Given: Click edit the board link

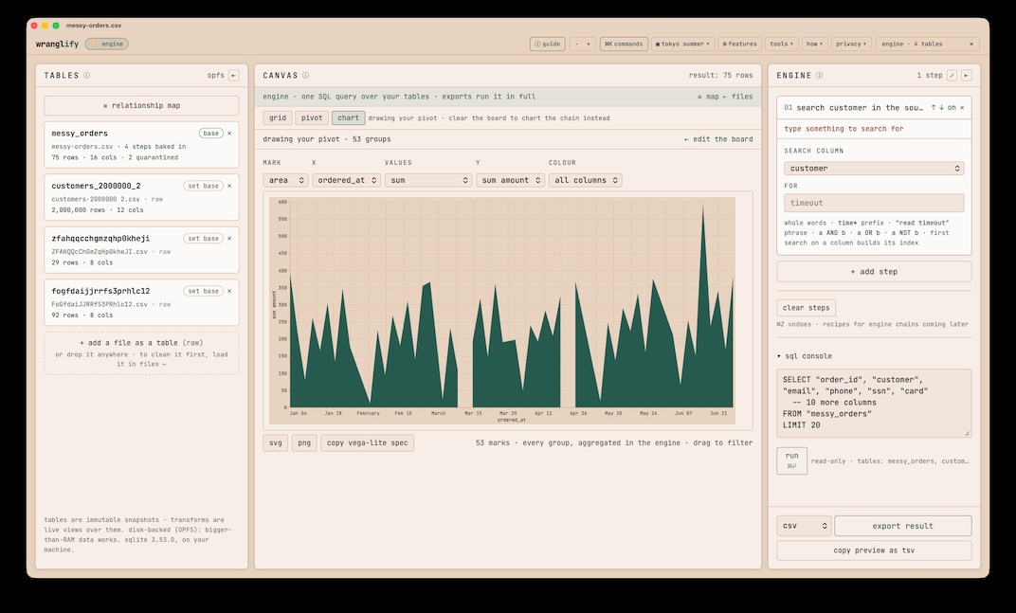Looking at the screenshot, I should (718, 139).
